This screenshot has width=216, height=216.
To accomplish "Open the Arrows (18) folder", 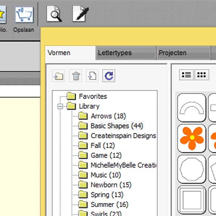I will (102, 116).
